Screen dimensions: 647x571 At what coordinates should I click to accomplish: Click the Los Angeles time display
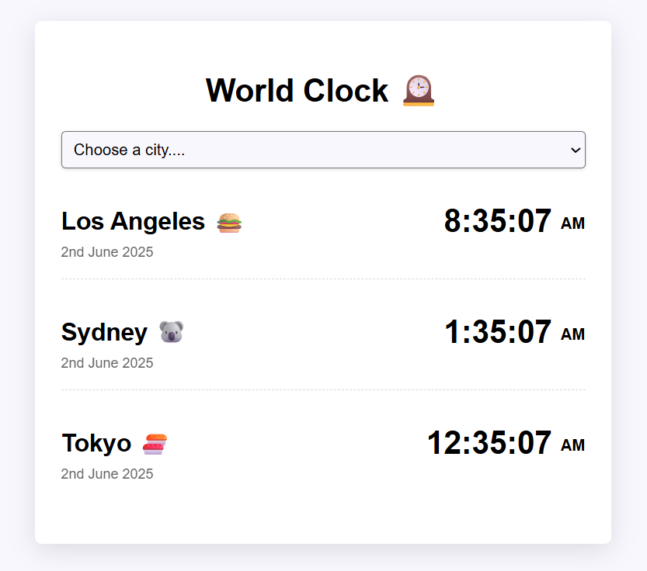pos(499,221)
